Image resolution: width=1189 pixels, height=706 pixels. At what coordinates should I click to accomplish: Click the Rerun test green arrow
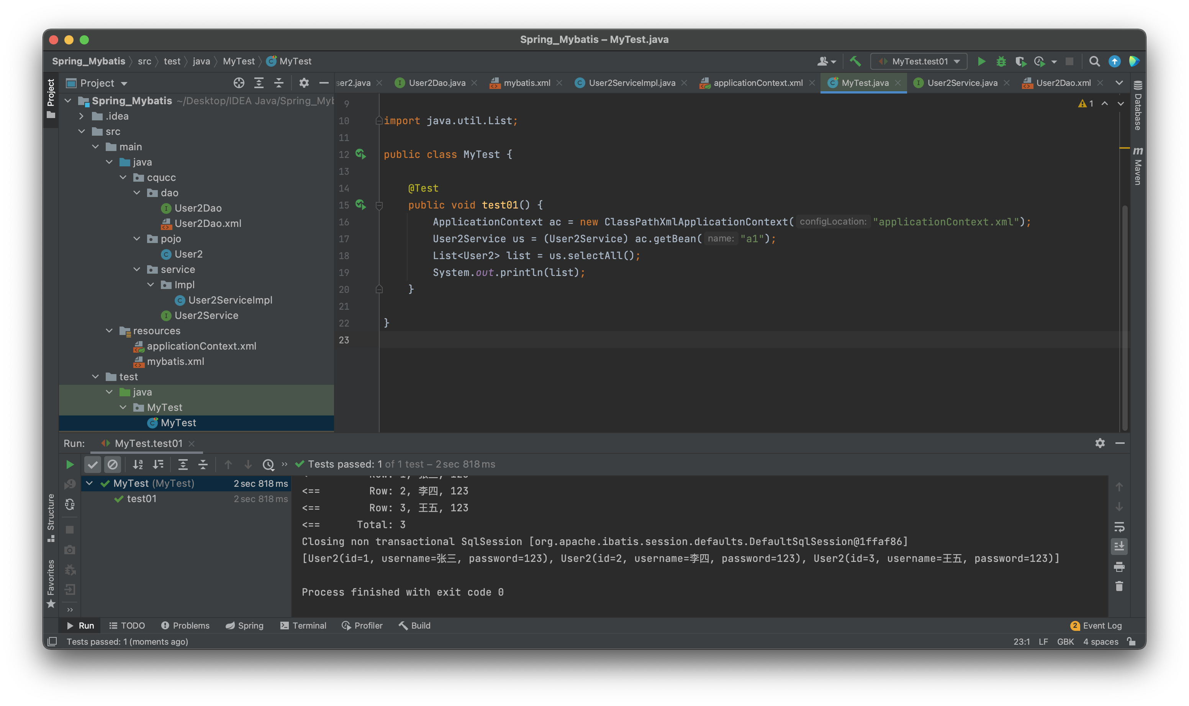point(70,464)
